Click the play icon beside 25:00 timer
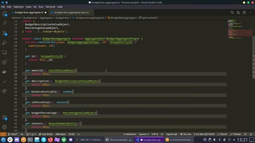255x143 pixels. [x=79, y=134]
